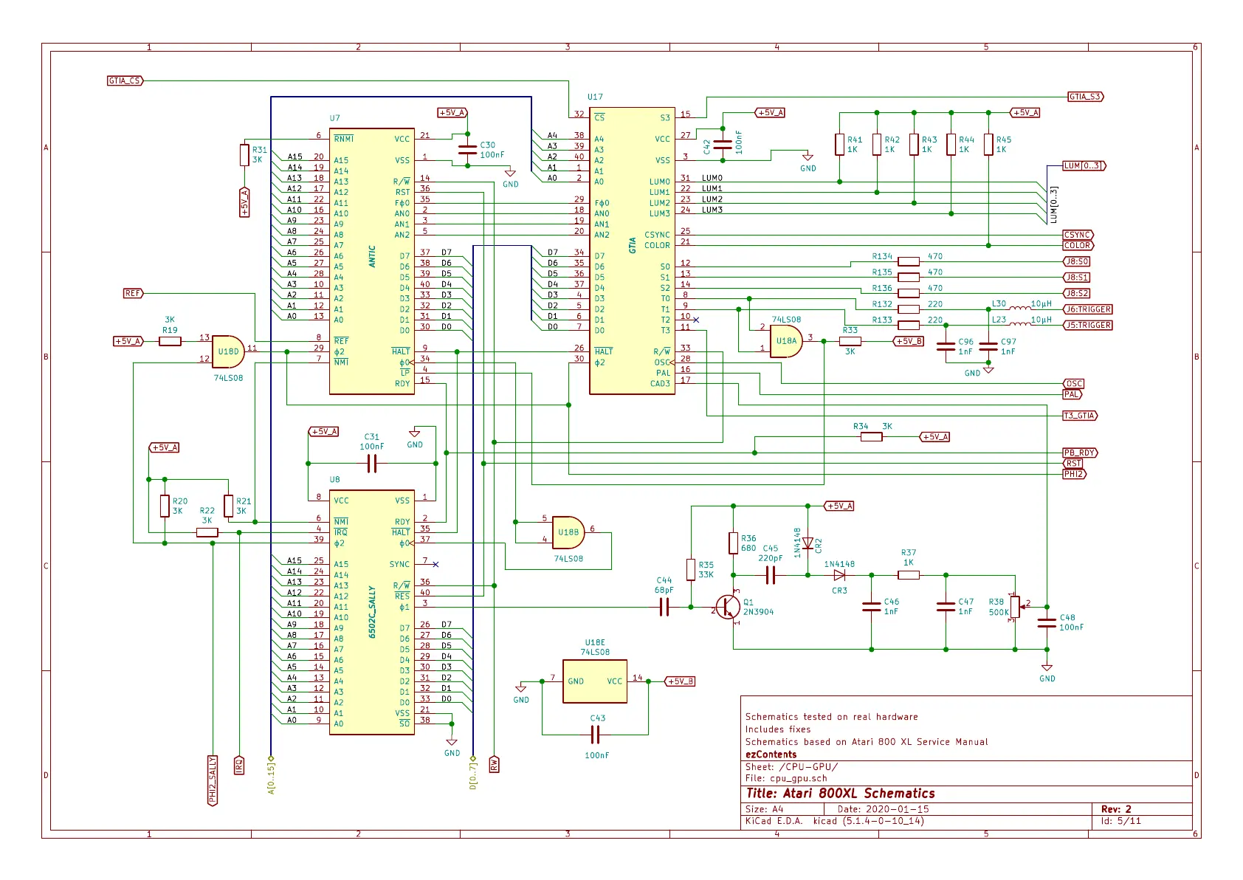
Task: Click the GTIA_CS hierarchical label
Action: (x=125, y=80)
